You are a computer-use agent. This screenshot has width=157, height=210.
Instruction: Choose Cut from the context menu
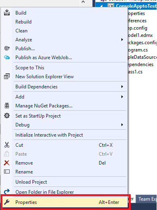64,145
